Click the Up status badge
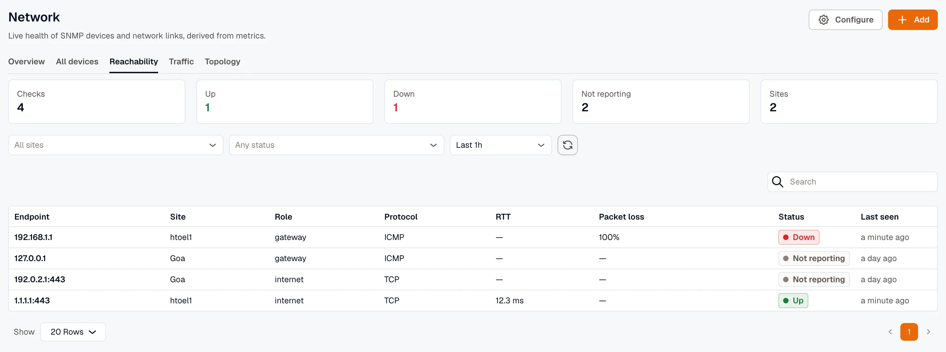Image resolution: width=946 pixels, height=352 pixels. (793, 300)
